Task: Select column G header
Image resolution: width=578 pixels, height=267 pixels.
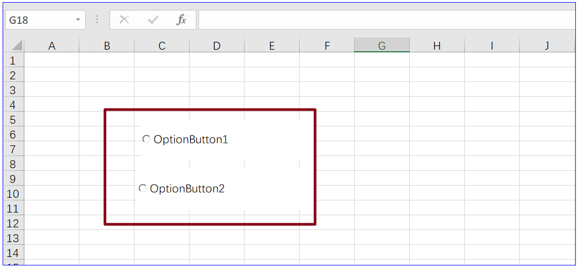Action: click(x=382, y=46)
